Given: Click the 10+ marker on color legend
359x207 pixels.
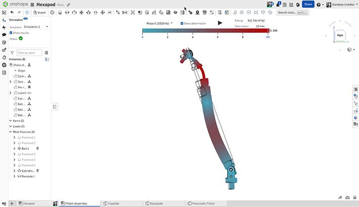Looking at the screenshot, I should click(267, 37).
